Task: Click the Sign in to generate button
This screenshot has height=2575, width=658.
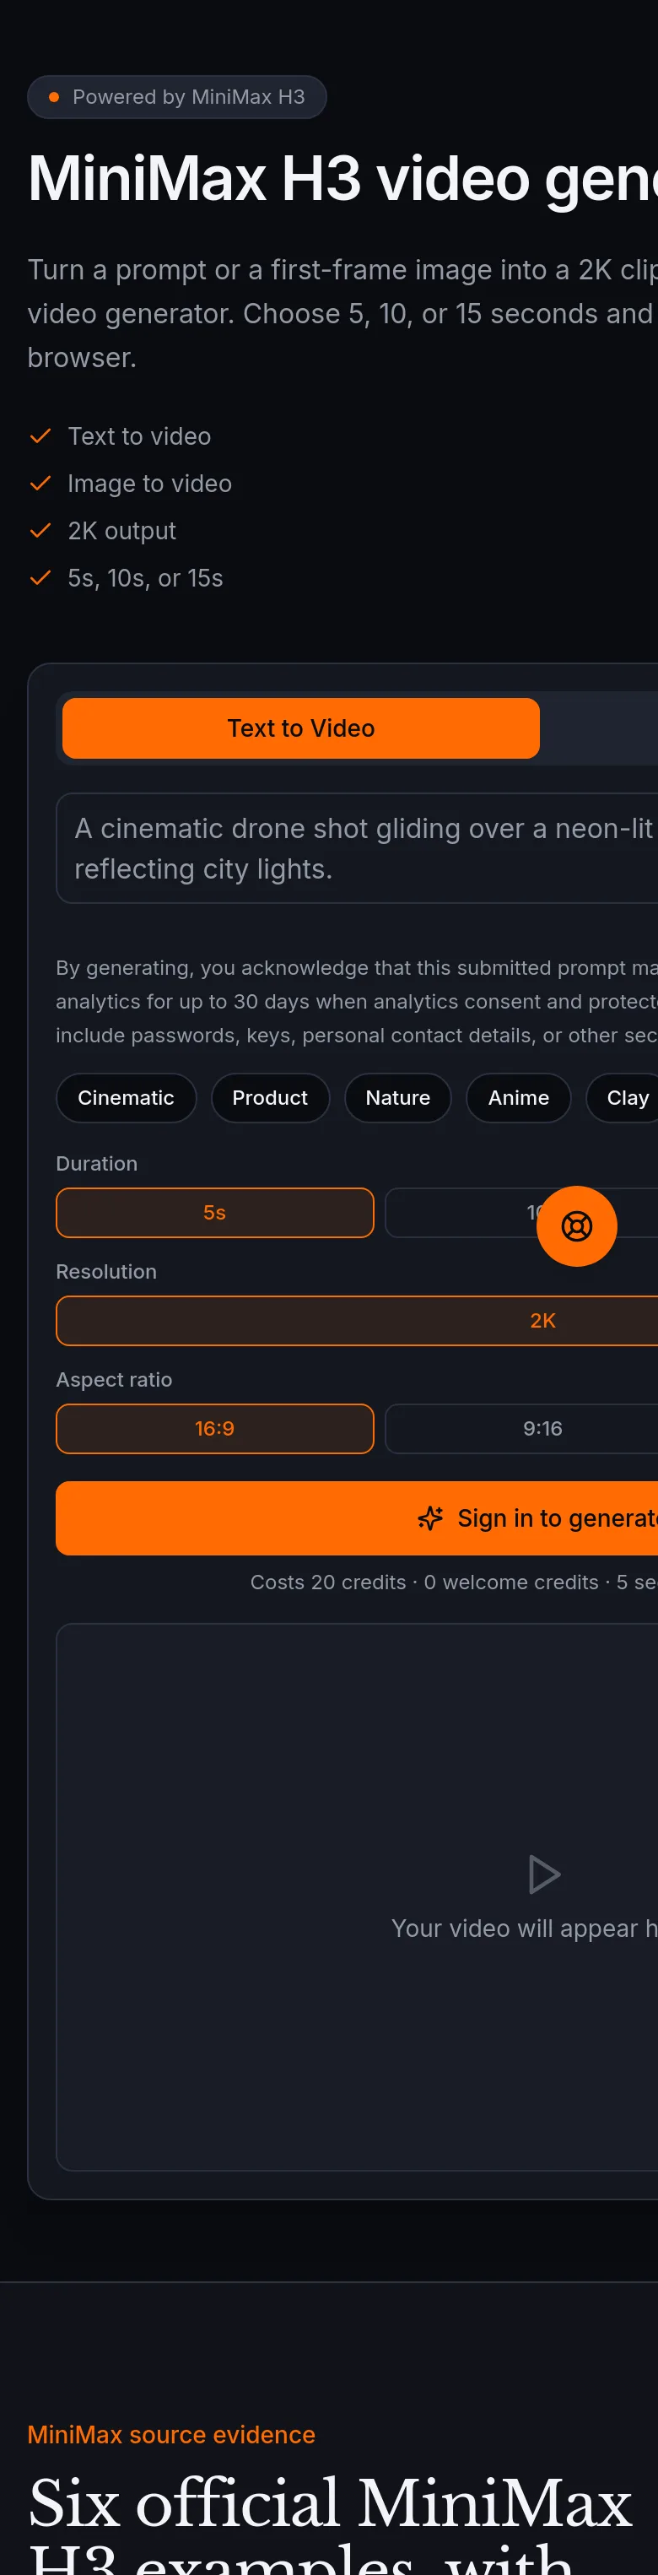Action: tap(357, 1517)
